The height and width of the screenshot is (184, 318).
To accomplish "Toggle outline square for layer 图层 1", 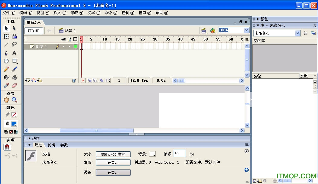I will click(x=75, y=46).
